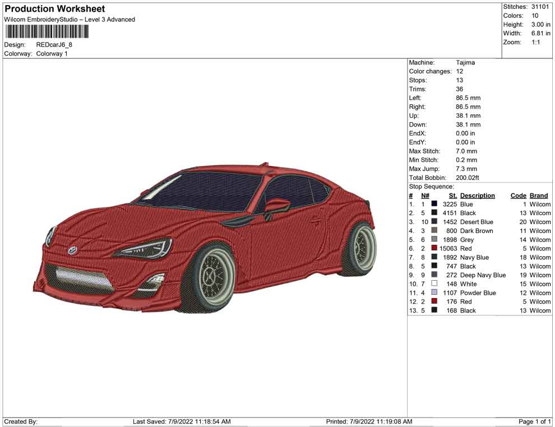Select the Desert Blue swatch in stop 3
This screenshot has height=427, width=555.
(434, 222)
